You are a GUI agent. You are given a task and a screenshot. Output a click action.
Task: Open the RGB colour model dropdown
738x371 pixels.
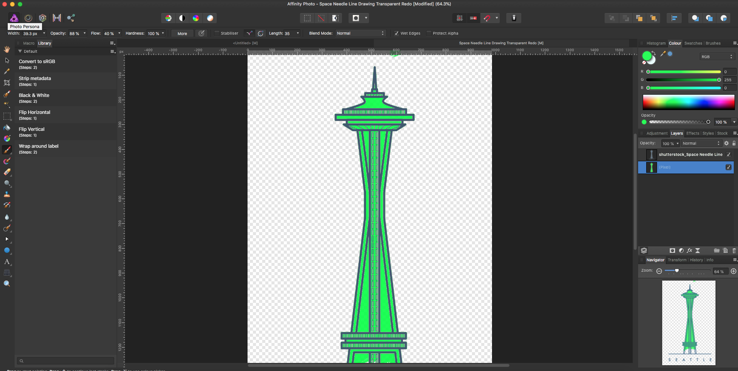click(x=717, y=57)
